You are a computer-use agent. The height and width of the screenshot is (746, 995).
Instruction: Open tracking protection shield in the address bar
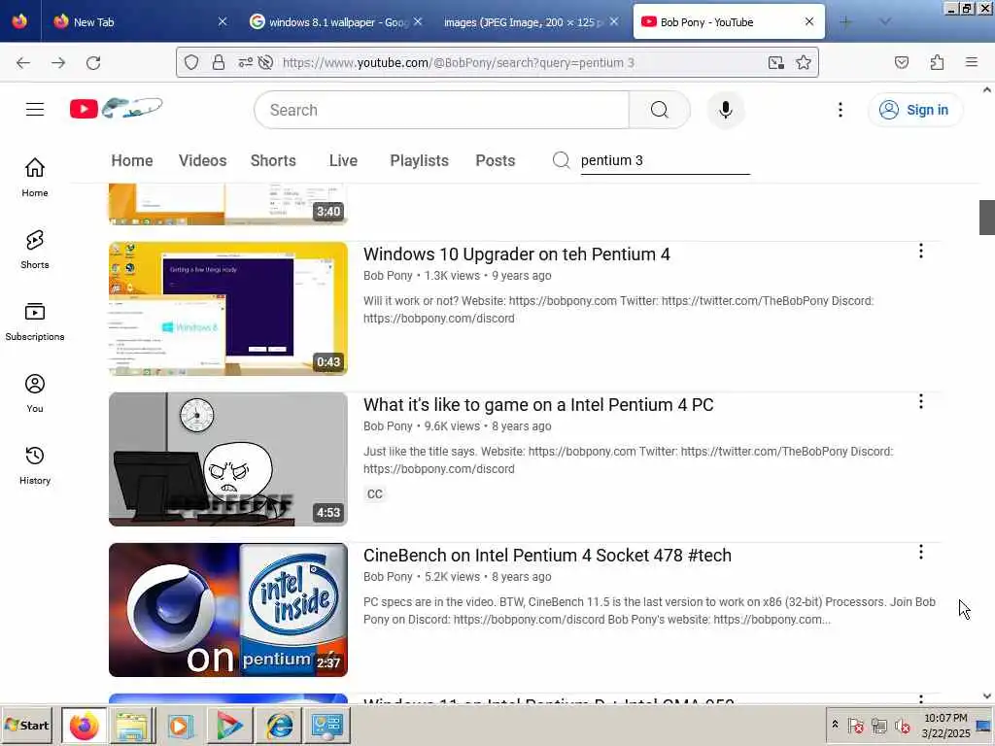(x=191, y=62)
